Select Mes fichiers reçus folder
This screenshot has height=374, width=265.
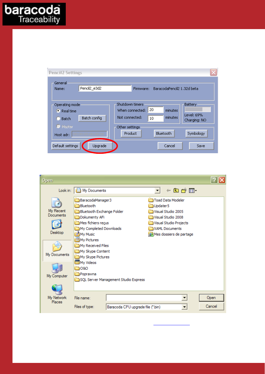click(x=92, y=223)
